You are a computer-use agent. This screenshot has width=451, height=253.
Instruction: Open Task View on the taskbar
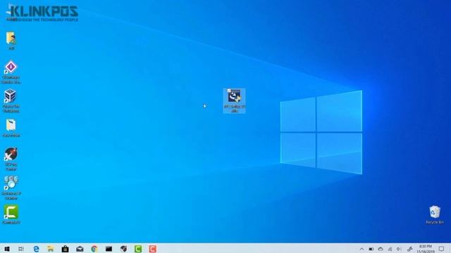tap(21, 249)
